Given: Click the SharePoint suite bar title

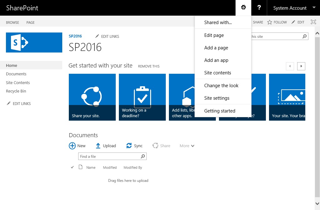Looking at the screenshot, I should tap(22, 8).
